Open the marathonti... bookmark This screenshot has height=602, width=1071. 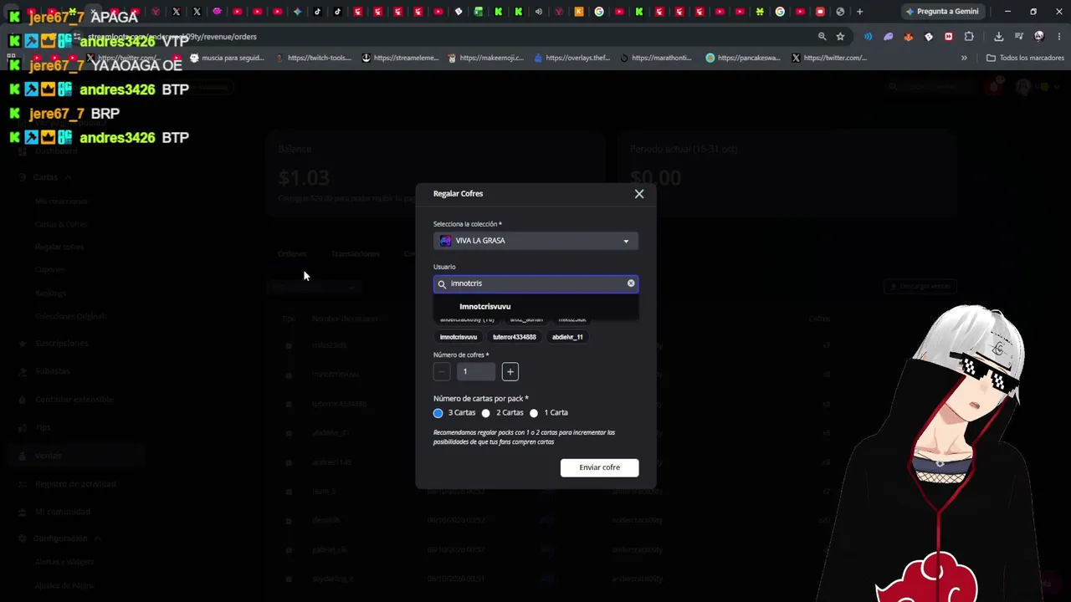coord(657,59)
